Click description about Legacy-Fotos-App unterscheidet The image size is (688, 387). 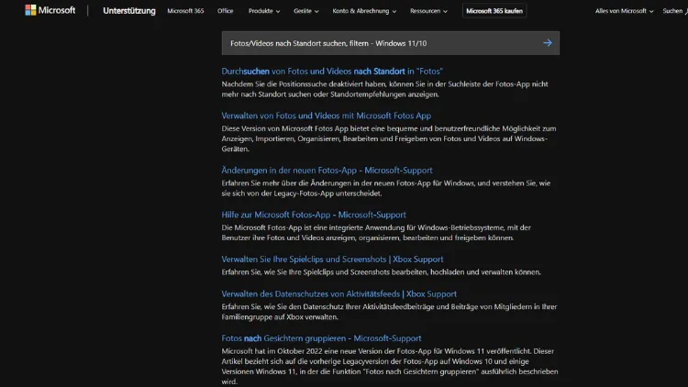[x=385, y=188]
